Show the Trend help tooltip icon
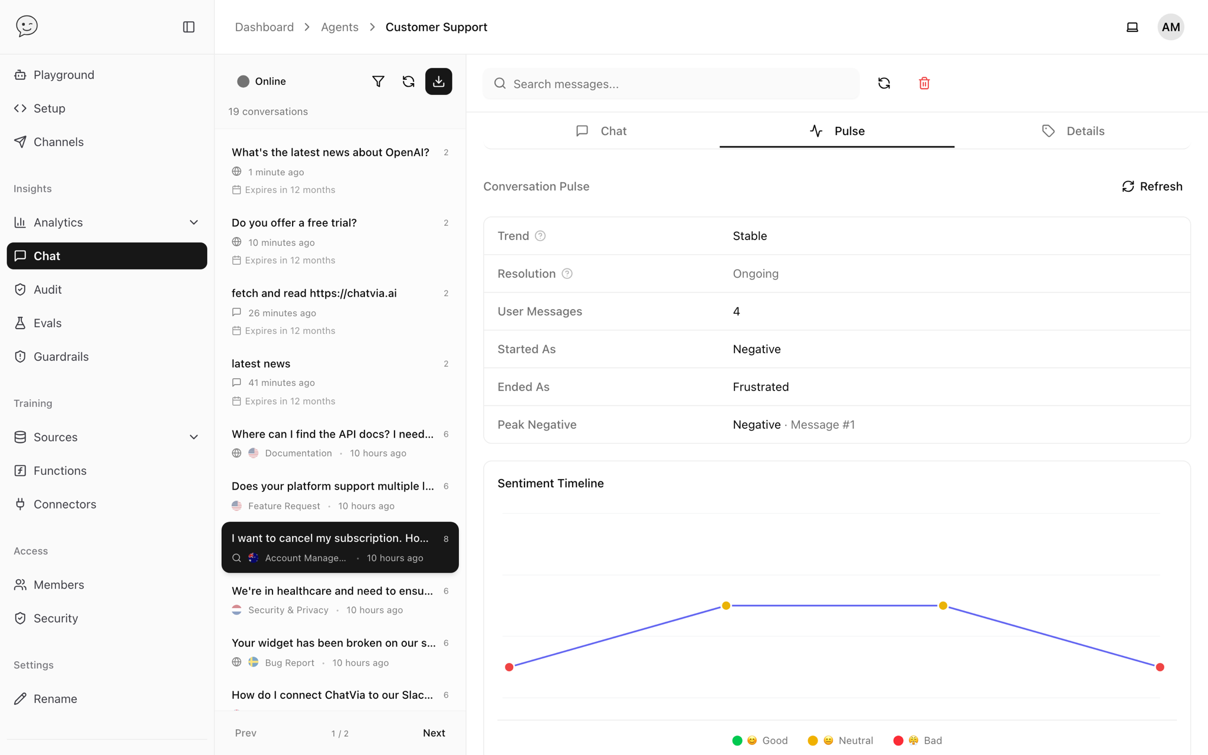 [540, 236]
